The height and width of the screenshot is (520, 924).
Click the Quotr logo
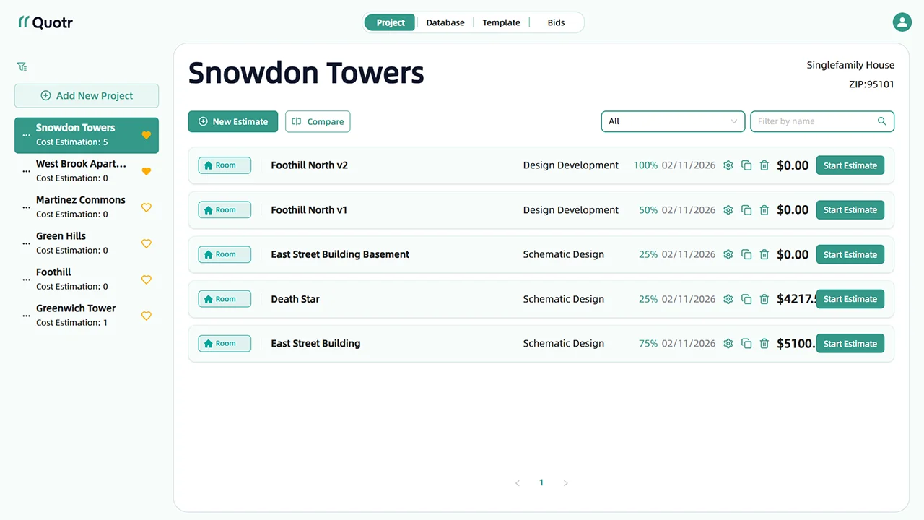tap(45, 22)
